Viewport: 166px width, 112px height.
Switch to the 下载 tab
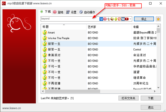[46, 12]
